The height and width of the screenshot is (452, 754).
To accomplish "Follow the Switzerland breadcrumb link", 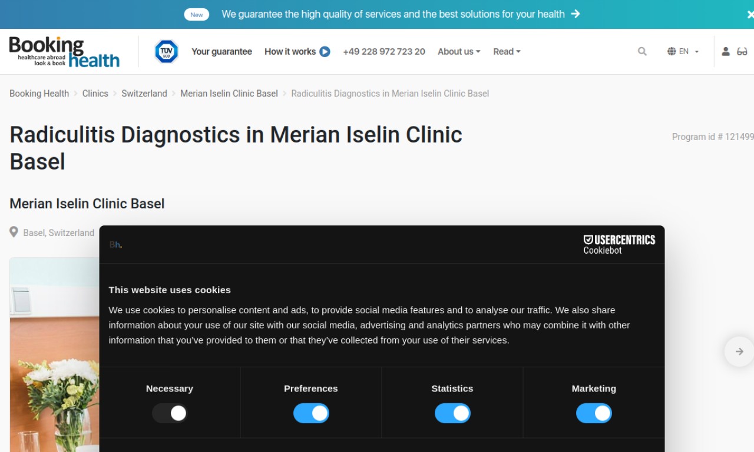I will [144, 94].
